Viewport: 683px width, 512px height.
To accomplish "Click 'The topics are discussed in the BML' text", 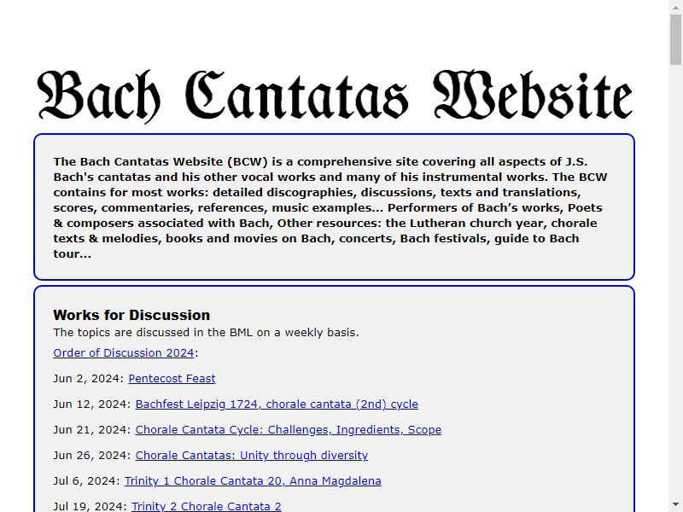I will click(x=206, y=333).
